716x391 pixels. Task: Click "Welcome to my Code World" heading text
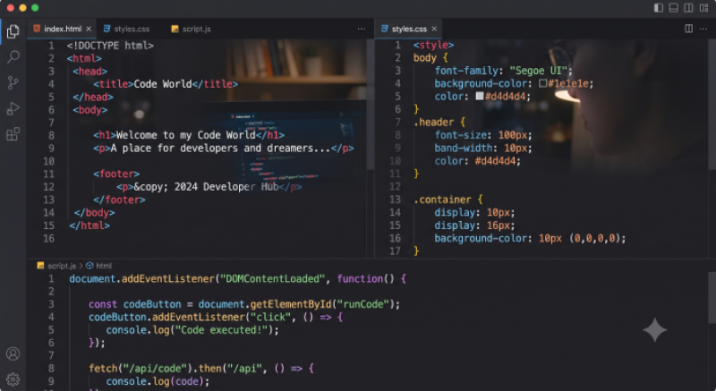(x=185, y=135)
